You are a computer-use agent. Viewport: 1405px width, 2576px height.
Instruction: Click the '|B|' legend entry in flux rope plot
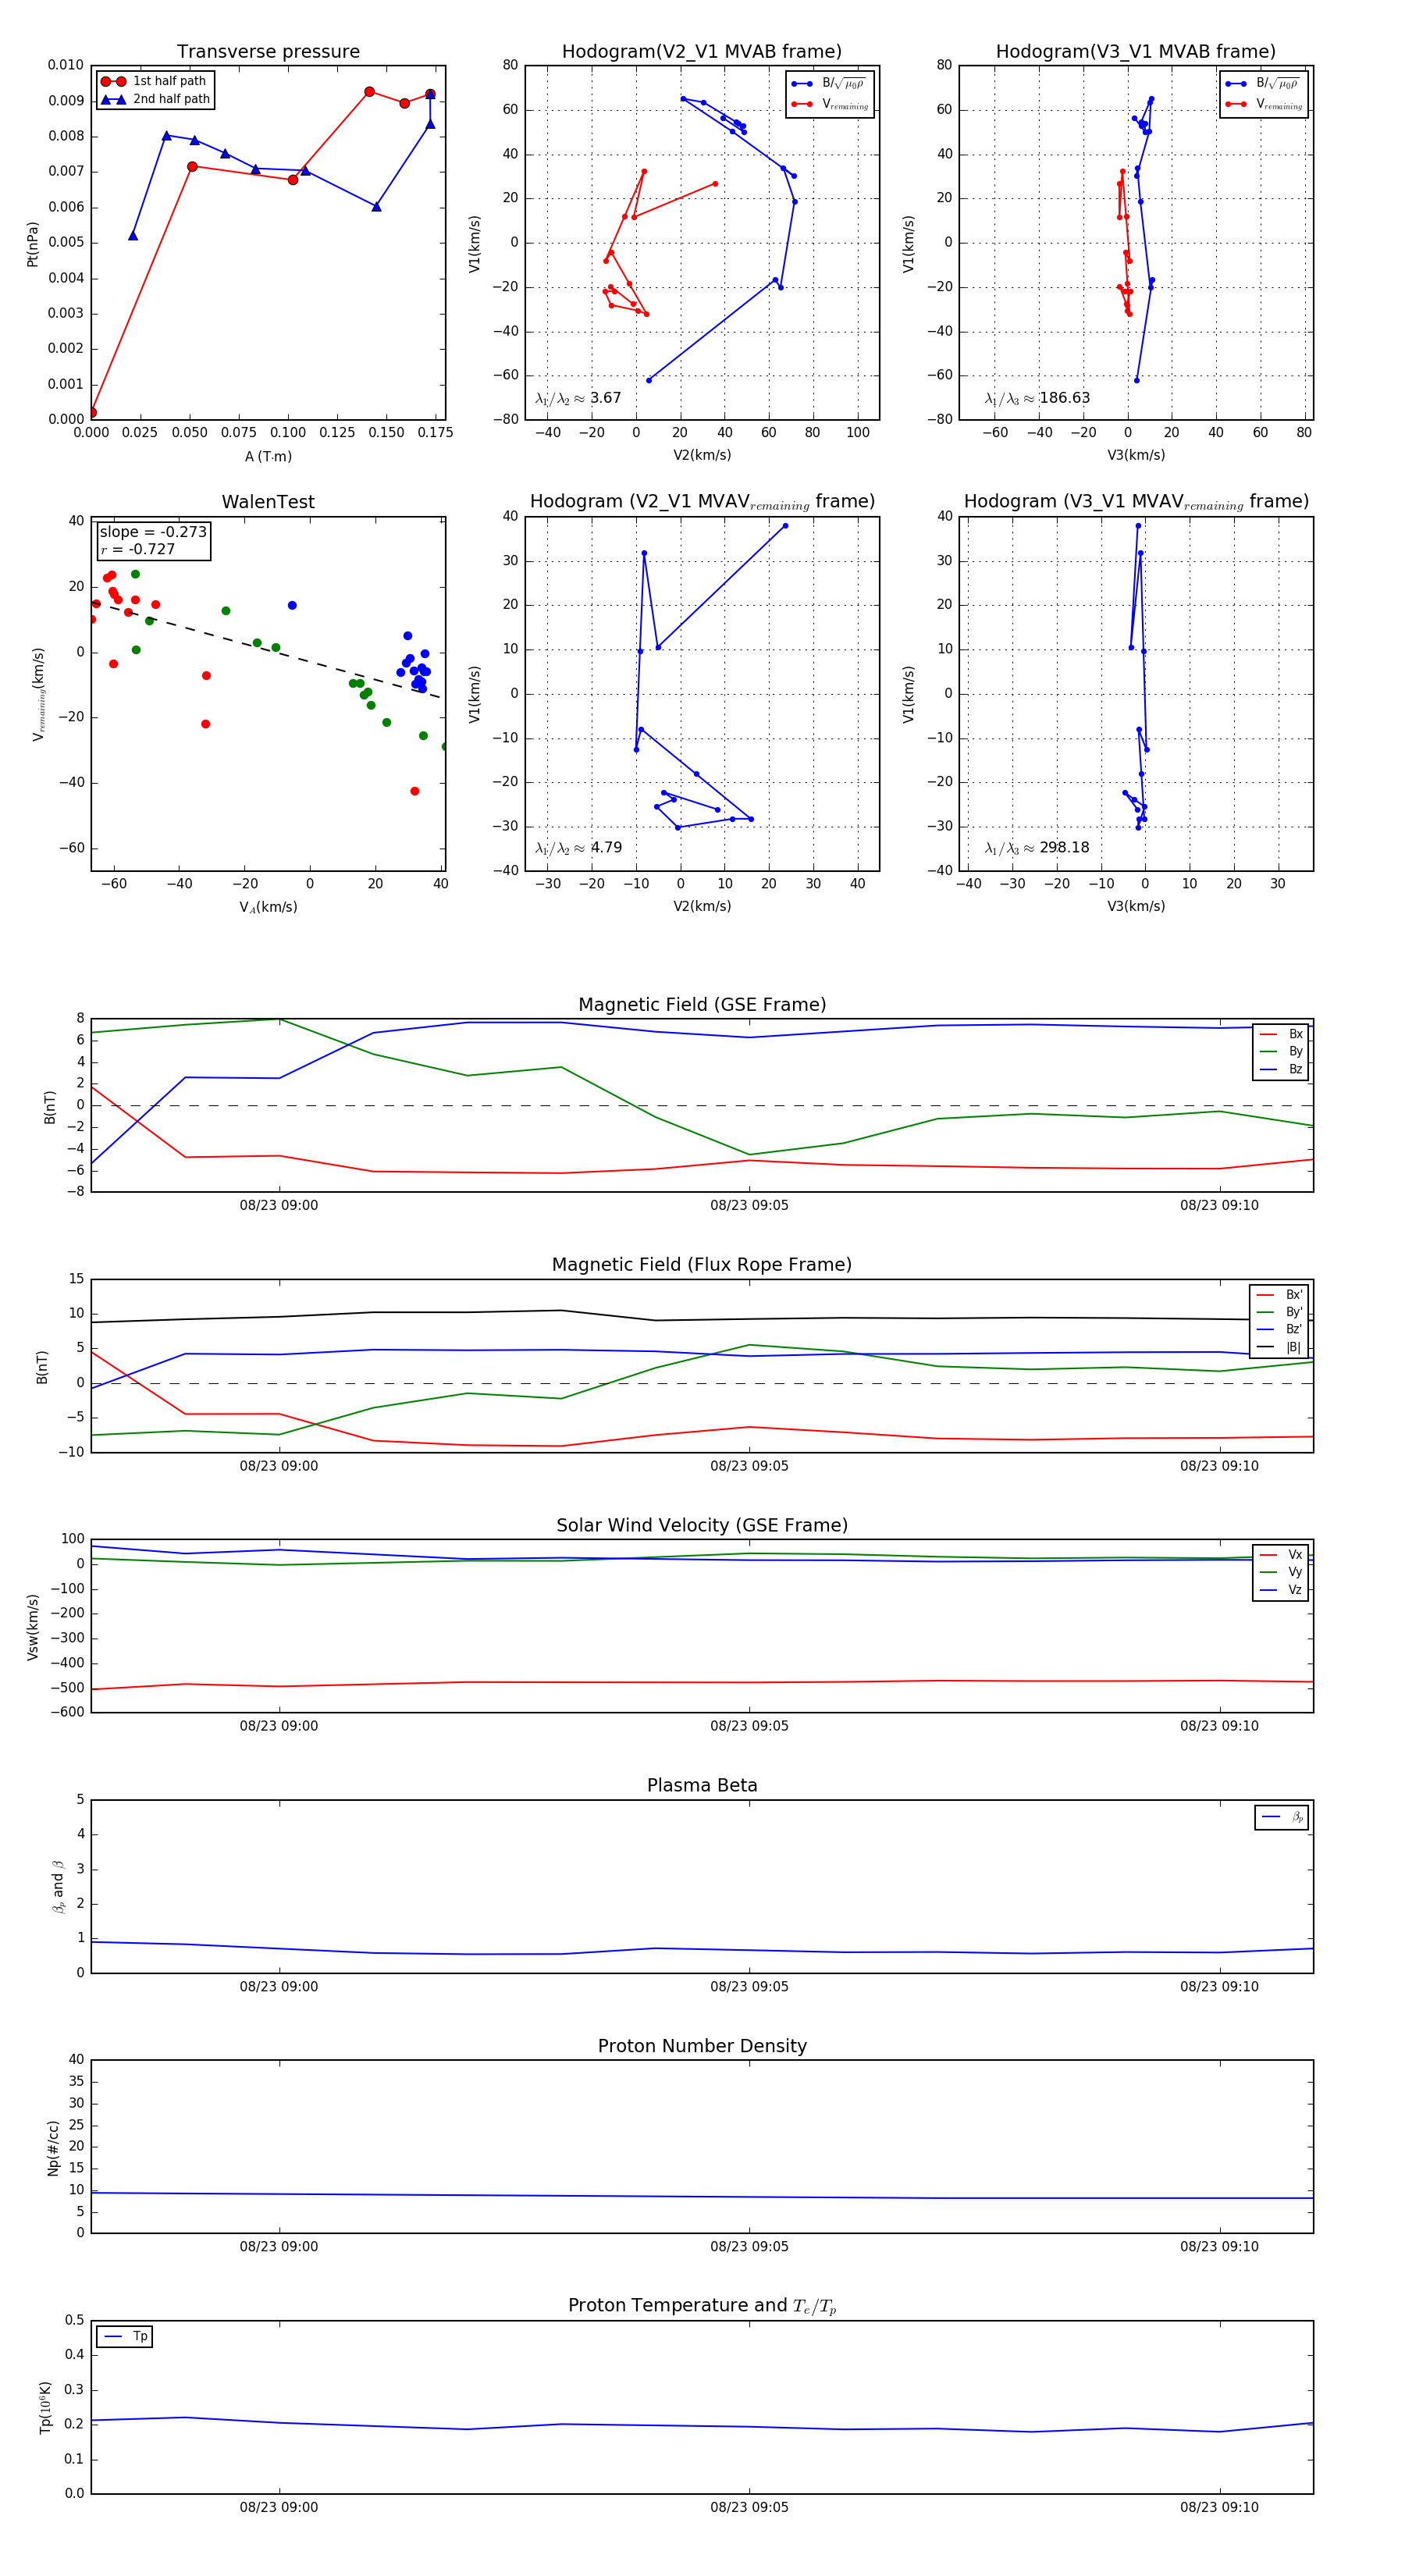tap(1279, 1347)
